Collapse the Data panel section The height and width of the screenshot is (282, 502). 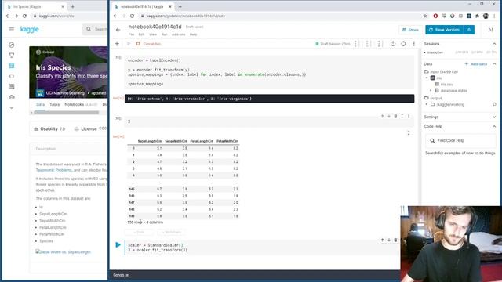(x=494, y=64)
